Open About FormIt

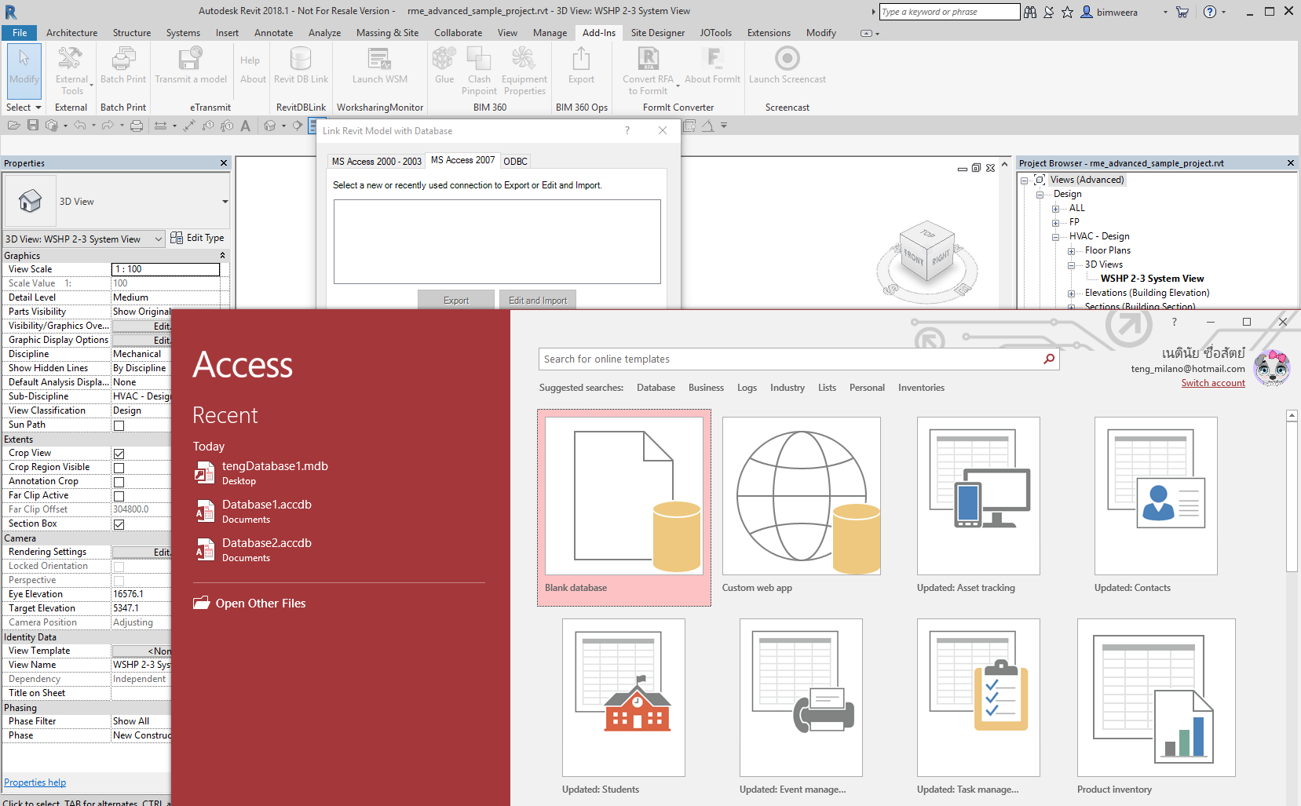pos(712,66)
